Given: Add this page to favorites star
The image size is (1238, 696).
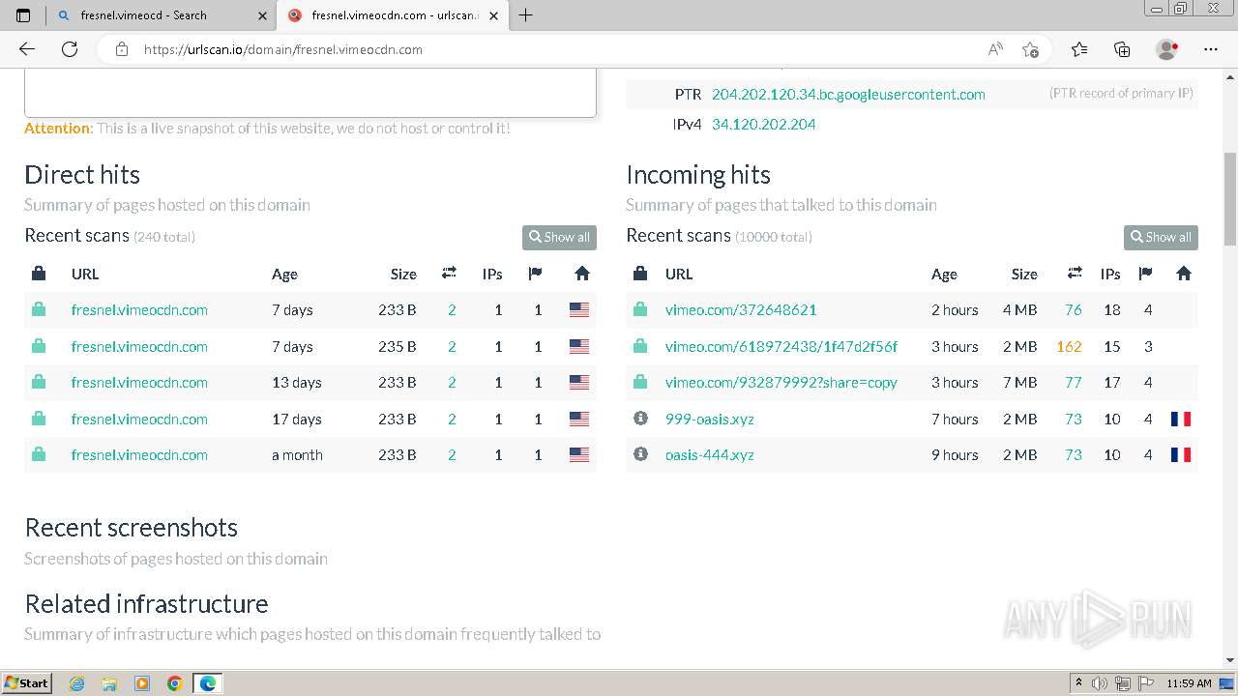Looking at the screenshot, I should click(1030, 49).
